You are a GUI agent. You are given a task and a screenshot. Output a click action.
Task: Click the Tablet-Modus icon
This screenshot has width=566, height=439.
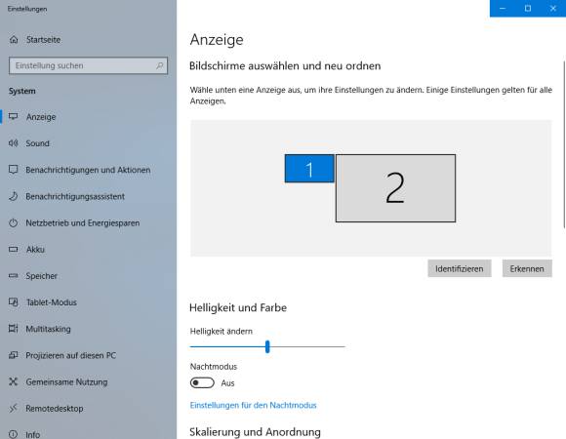tap(14, 301)
